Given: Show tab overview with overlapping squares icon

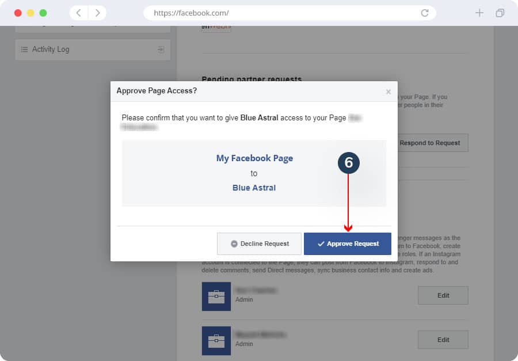Looking at the screenshot, I should (500, 13).
